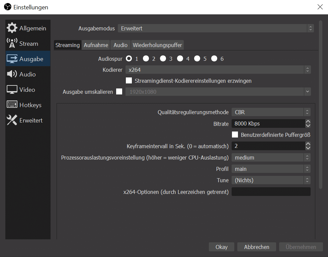328x257 pixels.
Task: Open the Ausgabemodus dropdown
Action: 216,29
